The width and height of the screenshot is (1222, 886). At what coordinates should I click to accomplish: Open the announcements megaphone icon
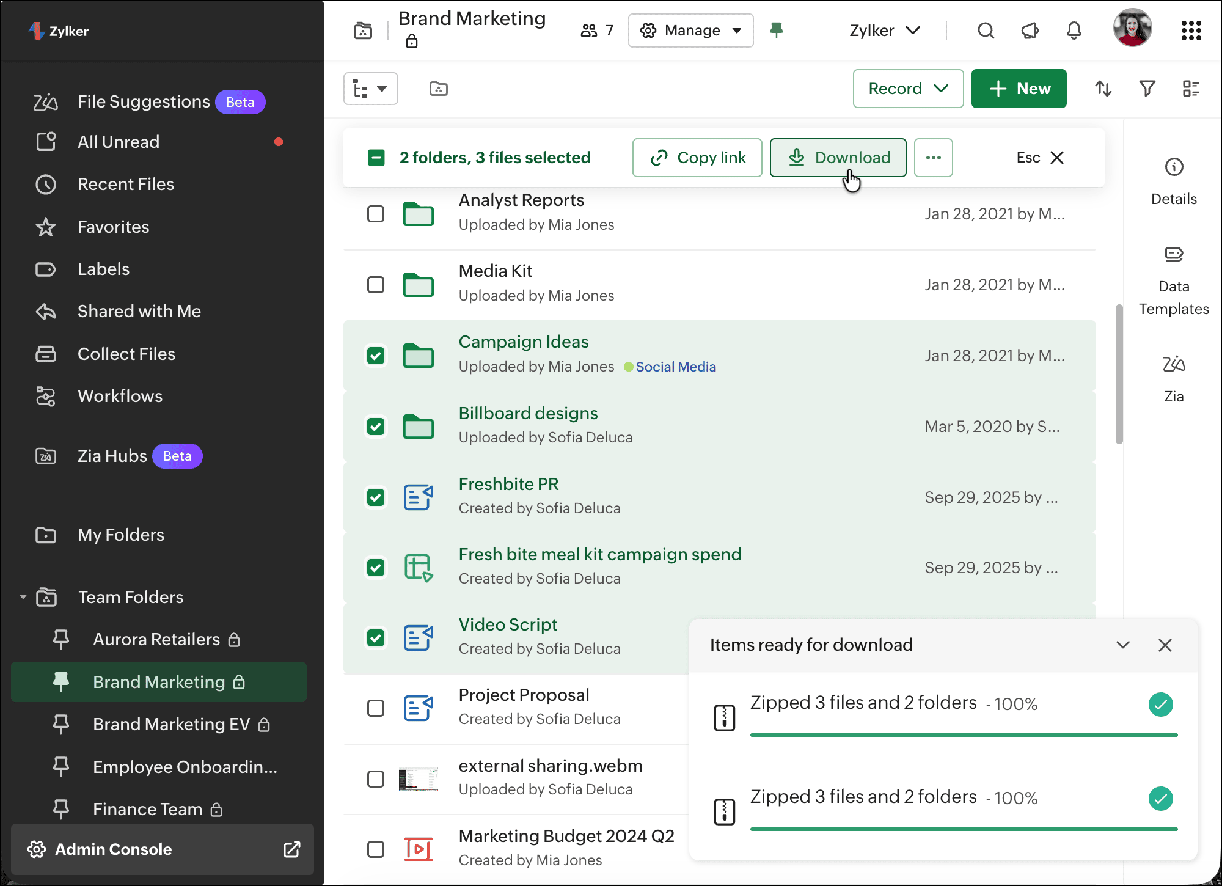(1030, 31)
